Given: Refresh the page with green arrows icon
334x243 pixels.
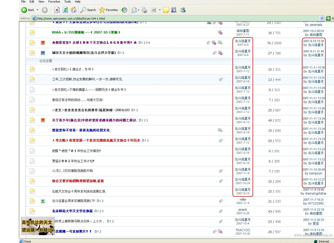Looking at the screenshot, I should coord(65,10).
